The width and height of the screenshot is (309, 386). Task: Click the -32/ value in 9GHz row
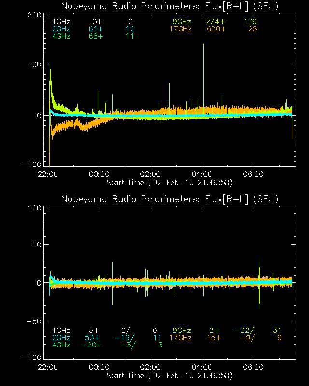pyautogui.click(x=244, y=331)
